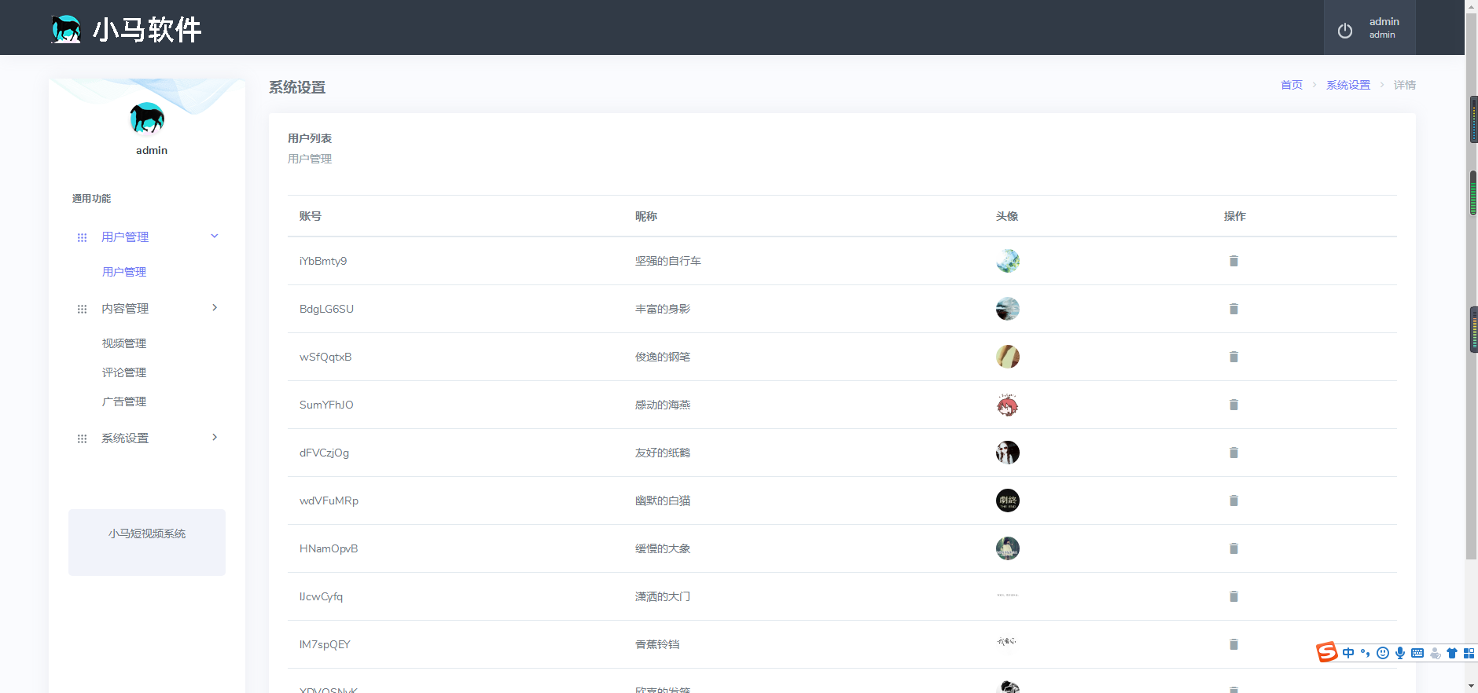Image resolution: width=1478 pixels, height=693 pixels.
Task: Click account name wdVFuMRp
Action: tap(329, 500)
